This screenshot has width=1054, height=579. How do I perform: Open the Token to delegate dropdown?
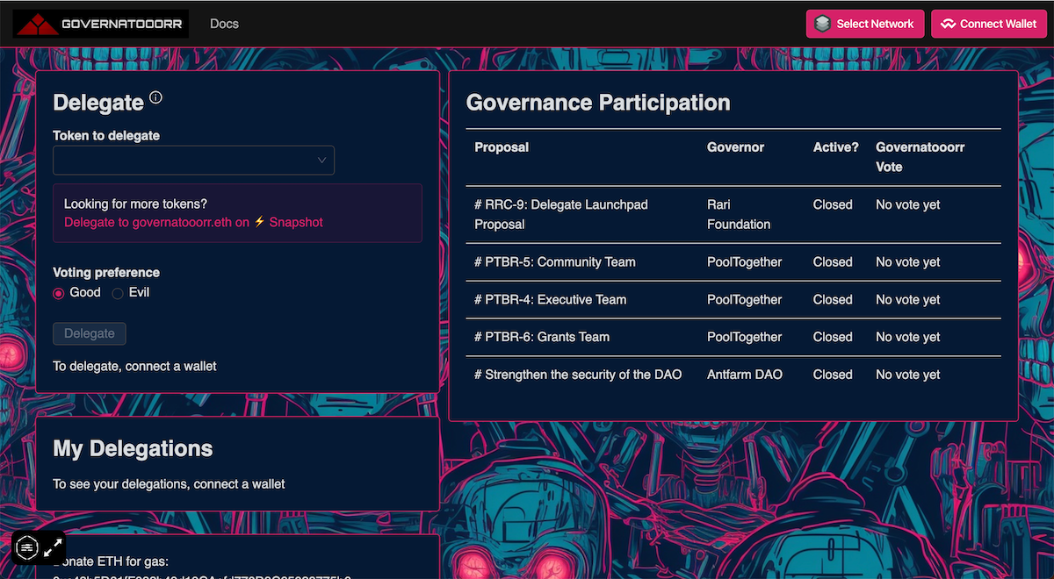[193, 160]
